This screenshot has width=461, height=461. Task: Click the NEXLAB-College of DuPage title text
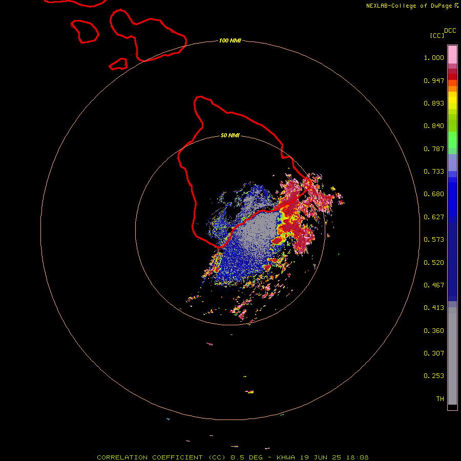pos(409,6)
